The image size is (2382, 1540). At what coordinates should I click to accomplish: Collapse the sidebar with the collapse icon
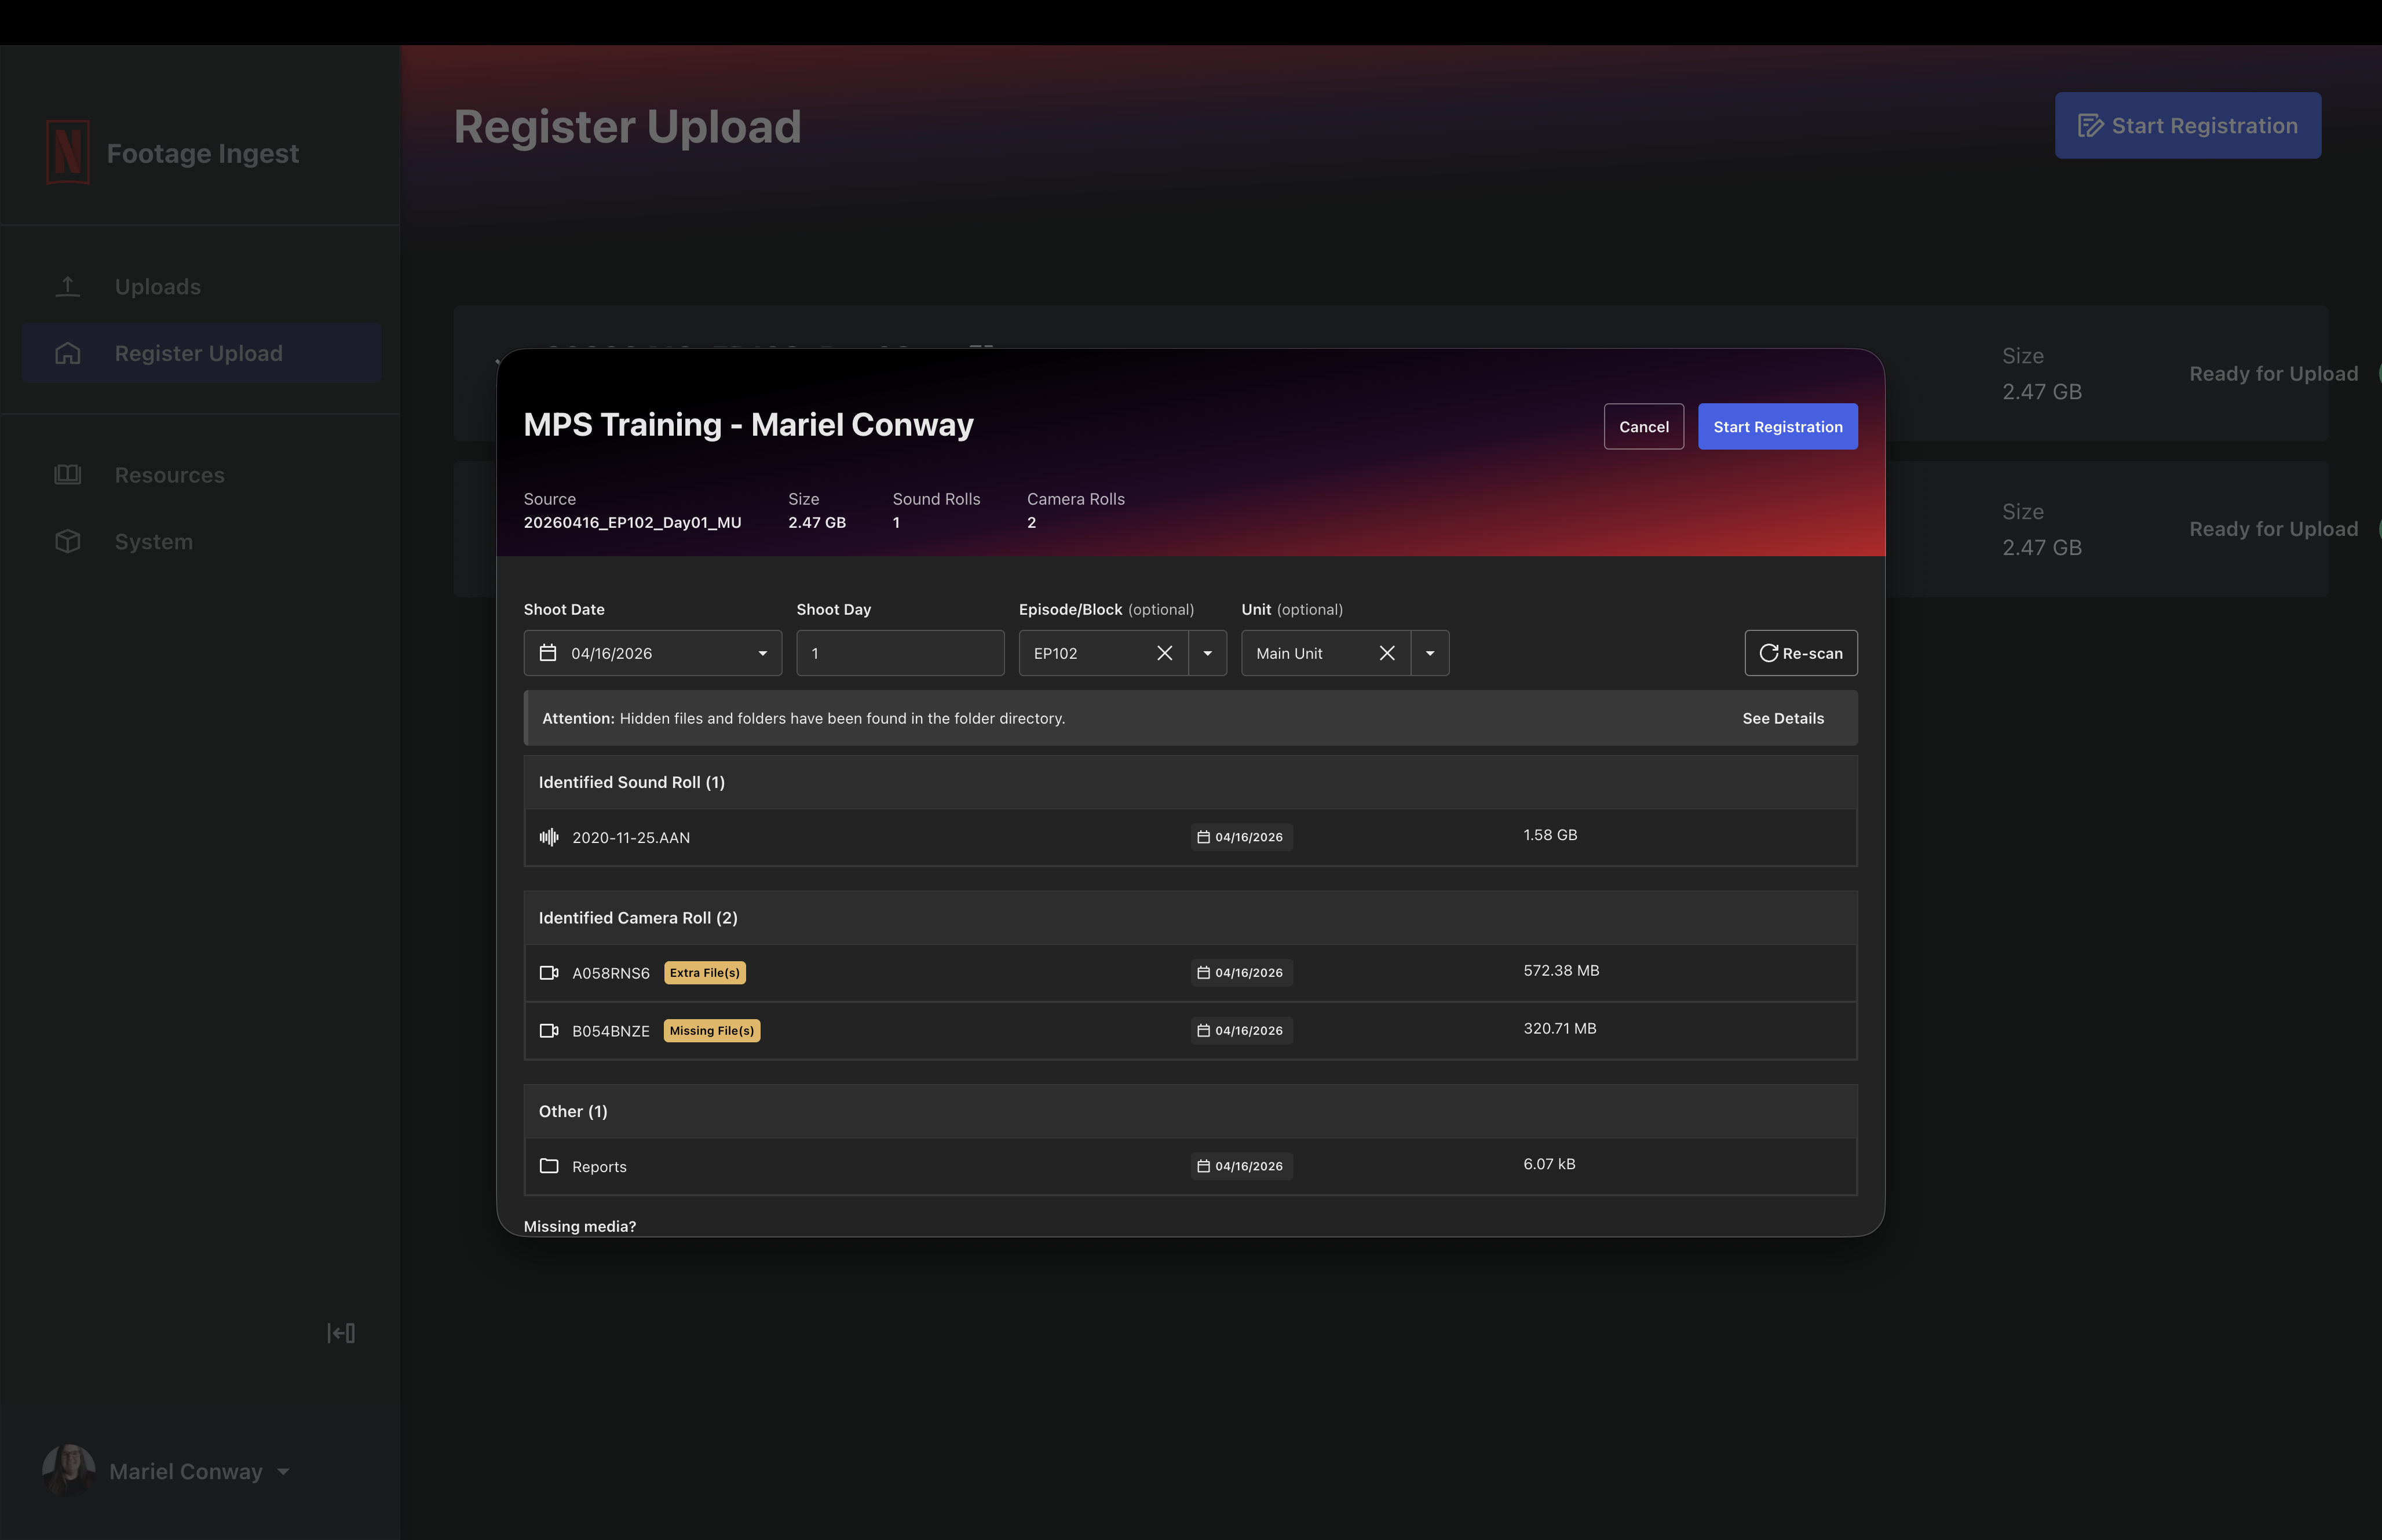(x=341, y=1333)
